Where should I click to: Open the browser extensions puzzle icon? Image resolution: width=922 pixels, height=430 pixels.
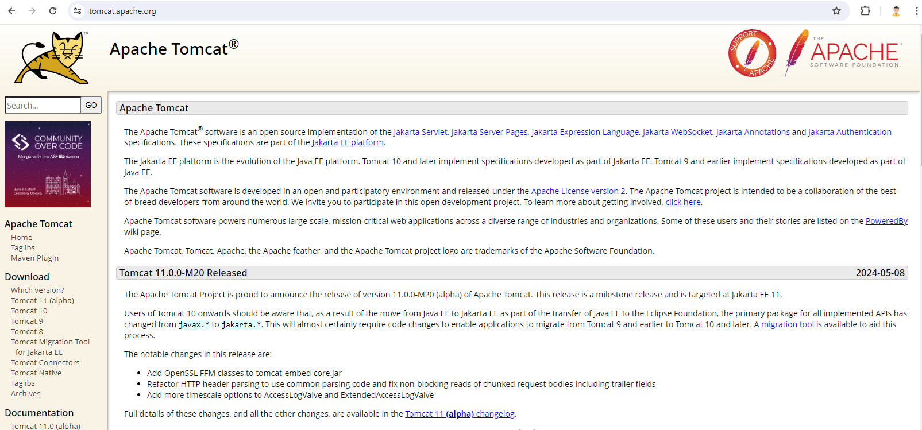865,11
